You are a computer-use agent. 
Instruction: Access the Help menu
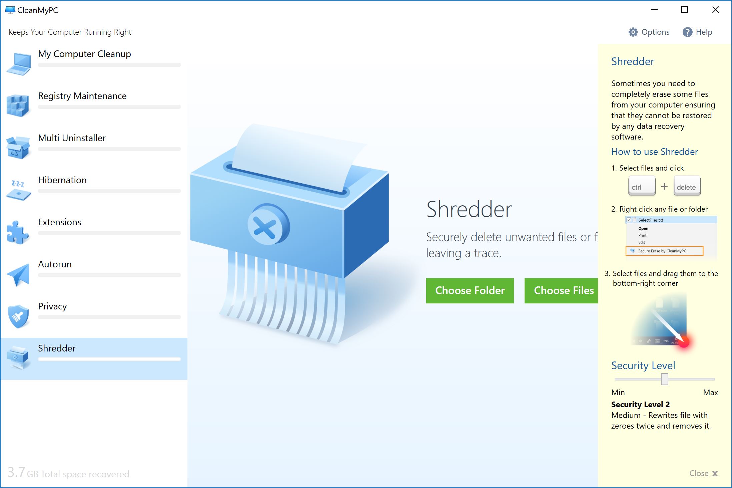coord(702,32)
